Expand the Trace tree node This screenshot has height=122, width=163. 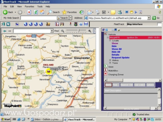[x=110, y=63]
